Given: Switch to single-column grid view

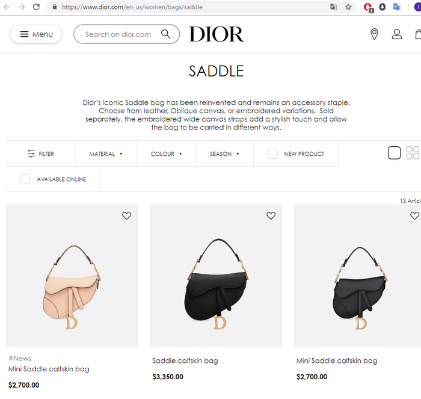Looking at the screenshot, I should pos(394,153).
